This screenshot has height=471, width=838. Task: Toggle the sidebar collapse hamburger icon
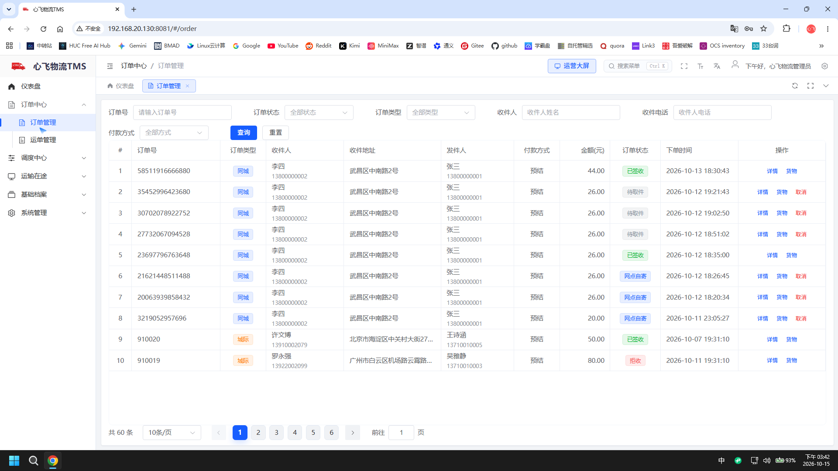pyautogui.click(x=110, y=66)
